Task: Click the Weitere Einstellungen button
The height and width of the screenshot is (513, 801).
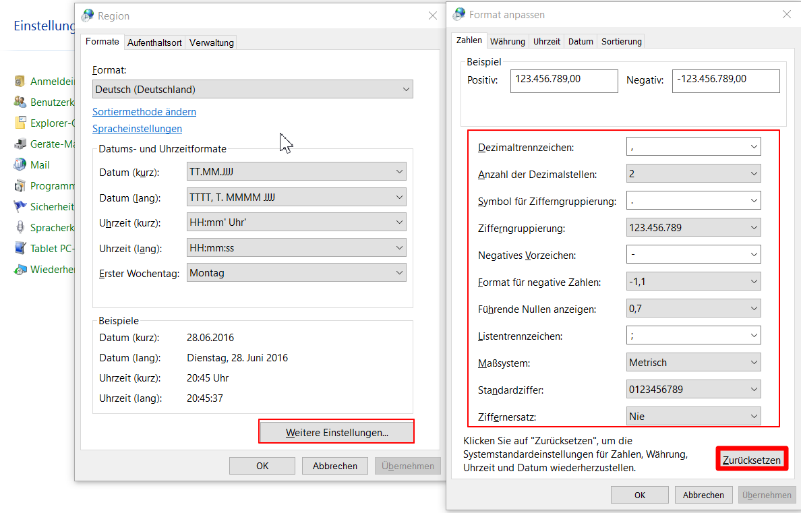Action: [336, 432]
